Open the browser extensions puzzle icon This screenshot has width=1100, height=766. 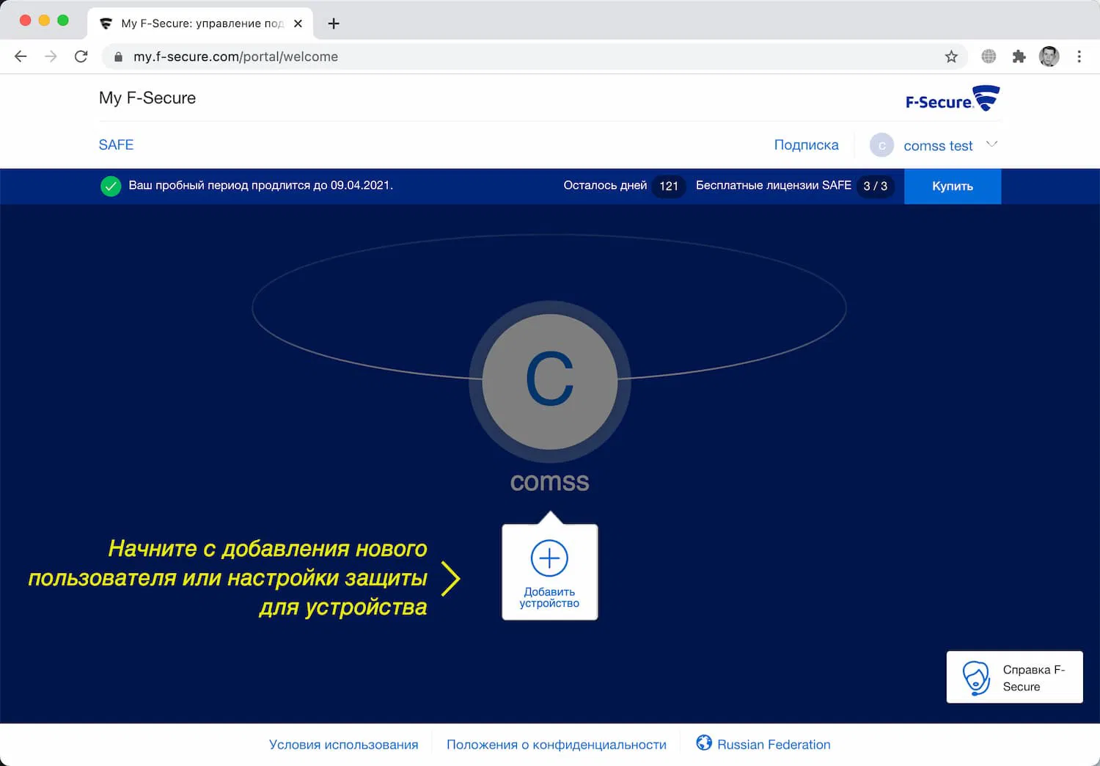coord(1019,56)
